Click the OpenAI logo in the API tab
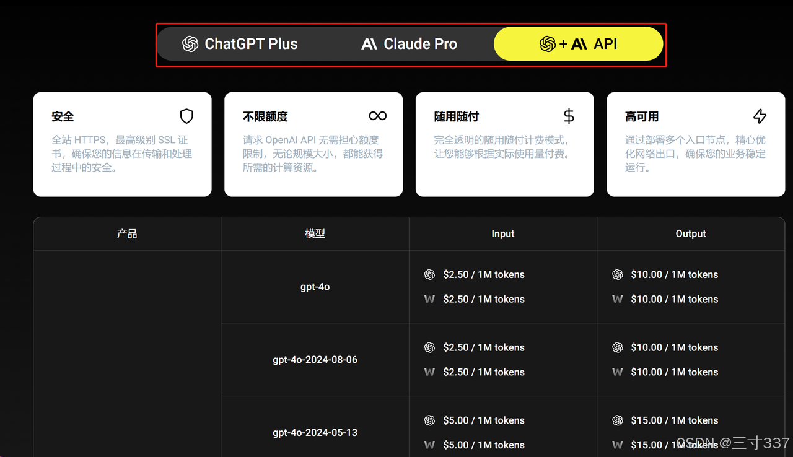 [x=547, y=44]
